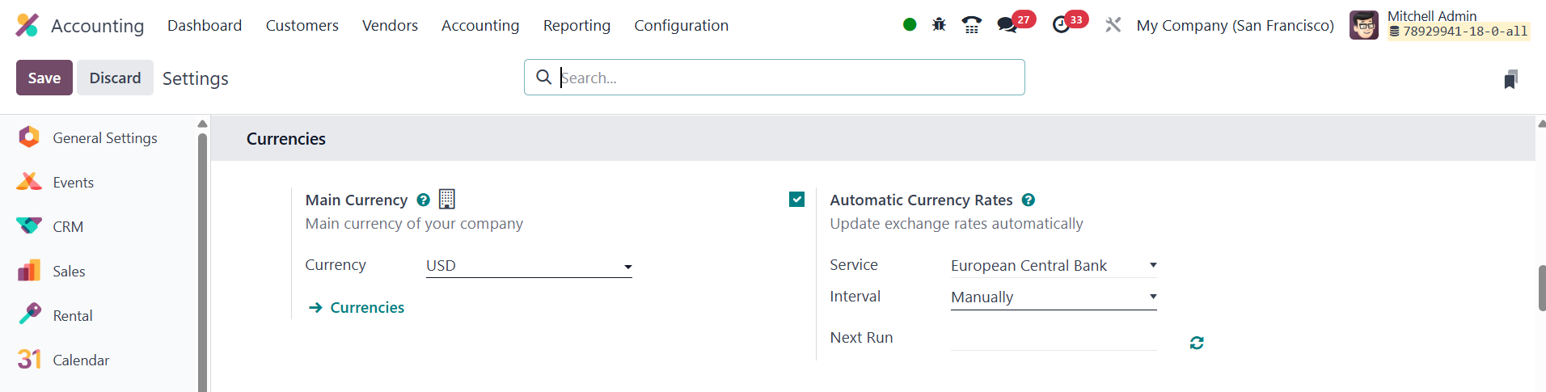Click the Automatic Currency Rates help icon
1546x392 pixels.
coord(1029,200)
